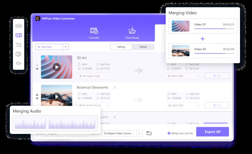
Task: Click the conversion arrow in 3D Art row
Action: [138, 70]
